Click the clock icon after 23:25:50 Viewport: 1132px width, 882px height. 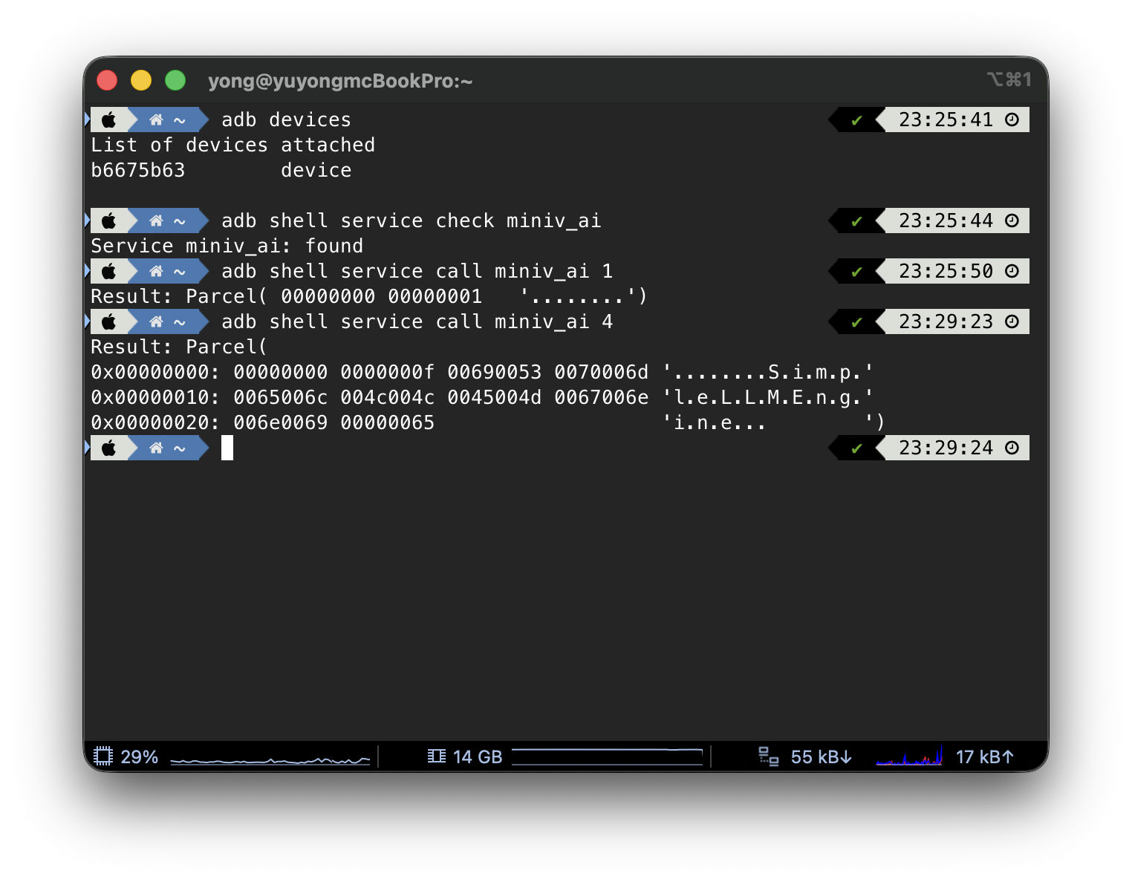tap(1012, 271)
